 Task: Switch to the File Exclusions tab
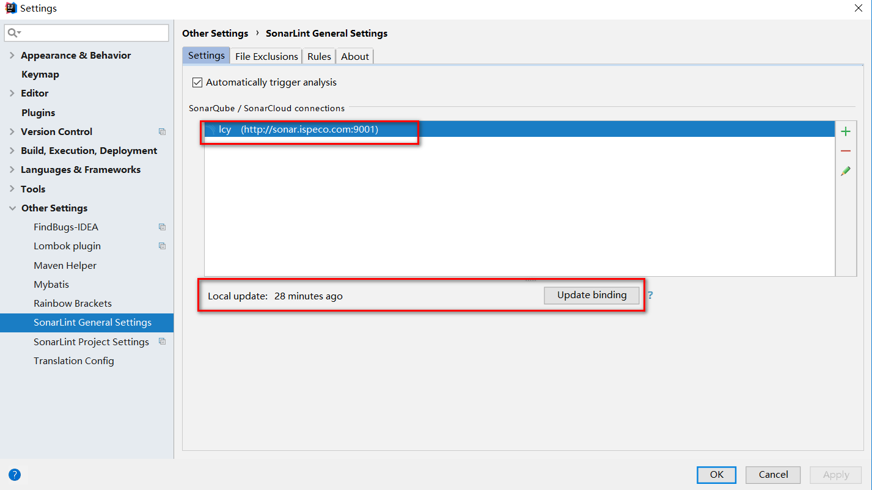[x=266, y=56]
